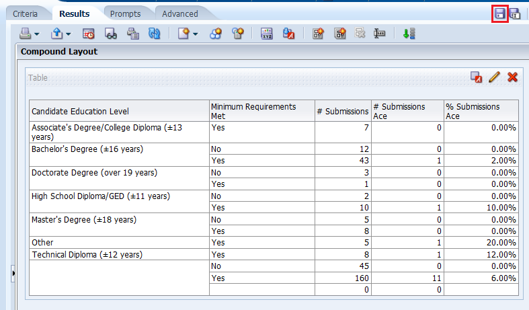The image size is (529, 310).
Task: Click the Candidate Education Level column header
Action: click(x=119, y=111)
